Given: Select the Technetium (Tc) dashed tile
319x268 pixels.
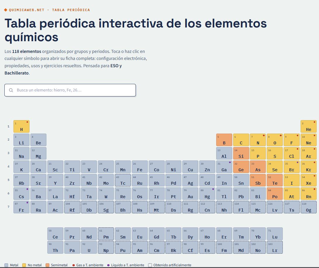Looking at the screenshot, I should coord(123,180).
